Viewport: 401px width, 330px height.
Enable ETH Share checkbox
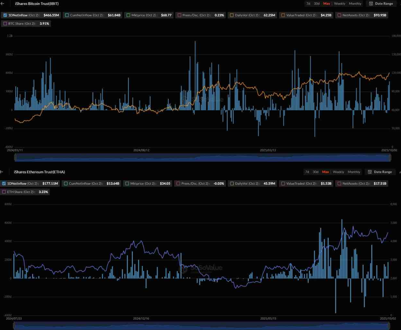(x=4, y=192)
